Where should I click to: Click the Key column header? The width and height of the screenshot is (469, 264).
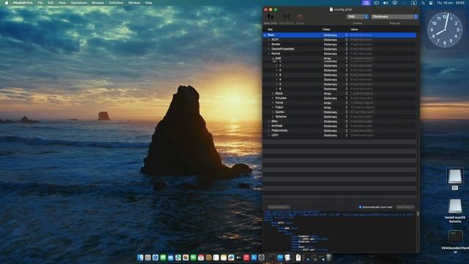click(270, 29)
